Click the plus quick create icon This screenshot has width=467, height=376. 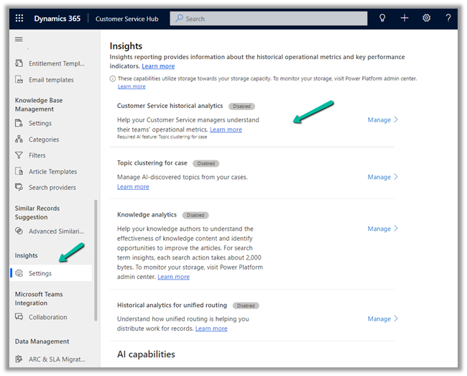click(404, 19)
